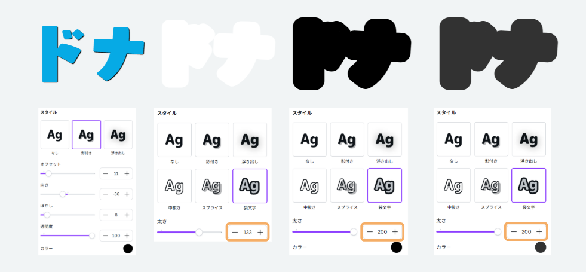Open dark gray カラー swatch
586x272 pixels.
pyautogui.click(x=541, y=247)
